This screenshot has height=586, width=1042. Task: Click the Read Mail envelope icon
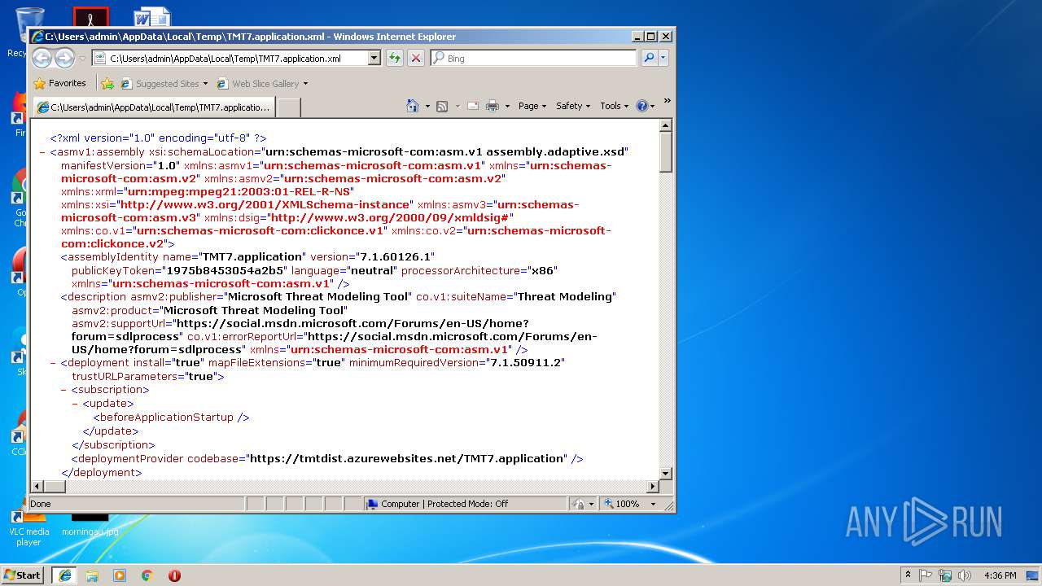[472, 106]
